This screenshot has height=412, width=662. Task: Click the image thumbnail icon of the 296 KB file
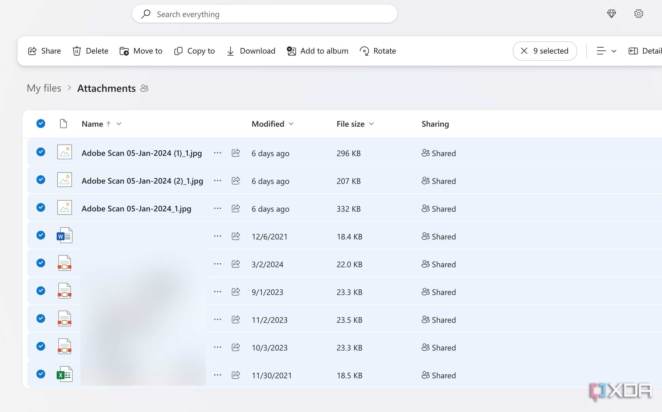pyautogui.click(x=65, y=152)
